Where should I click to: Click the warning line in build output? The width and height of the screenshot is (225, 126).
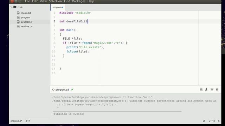pyautogui.click(x=134, y=101)
